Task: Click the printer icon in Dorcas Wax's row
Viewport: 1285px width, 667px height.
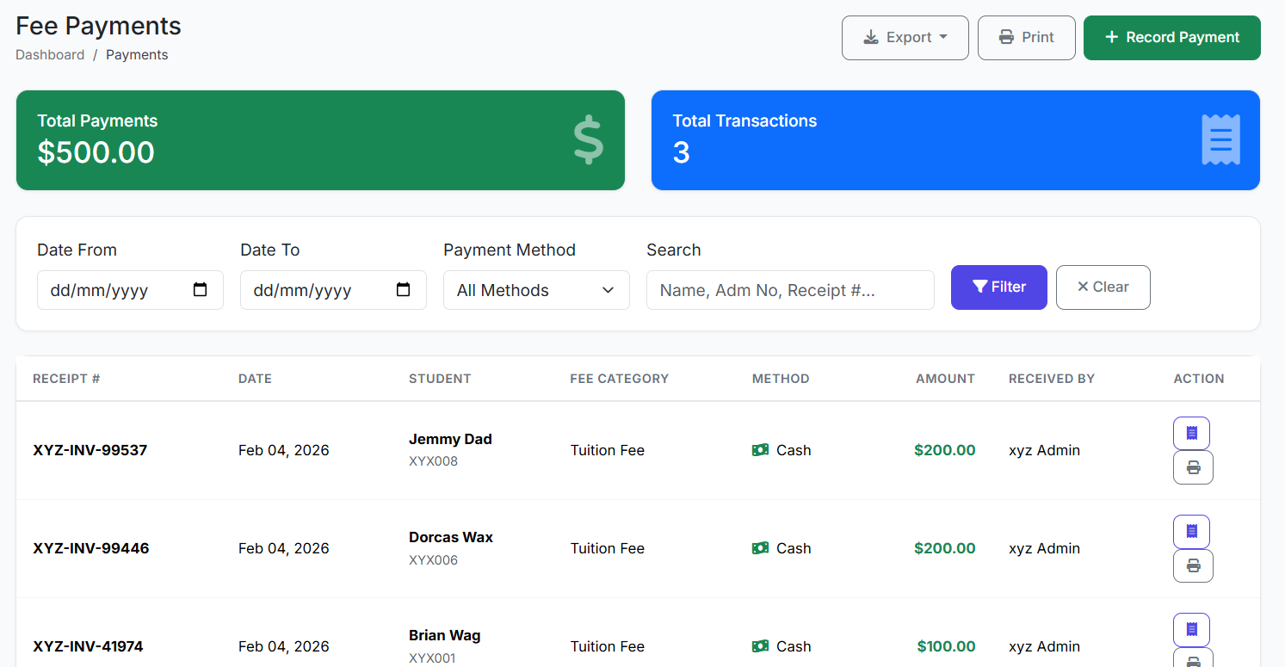Action: 1193,565
